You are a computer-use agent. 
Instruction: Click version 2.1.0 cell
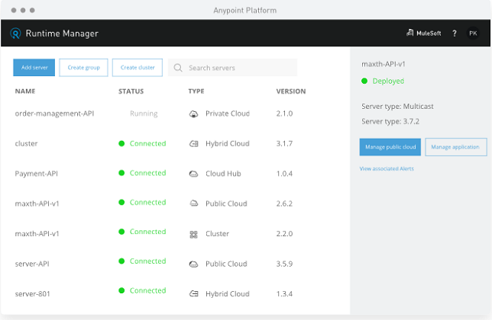(x=284, y=114)
